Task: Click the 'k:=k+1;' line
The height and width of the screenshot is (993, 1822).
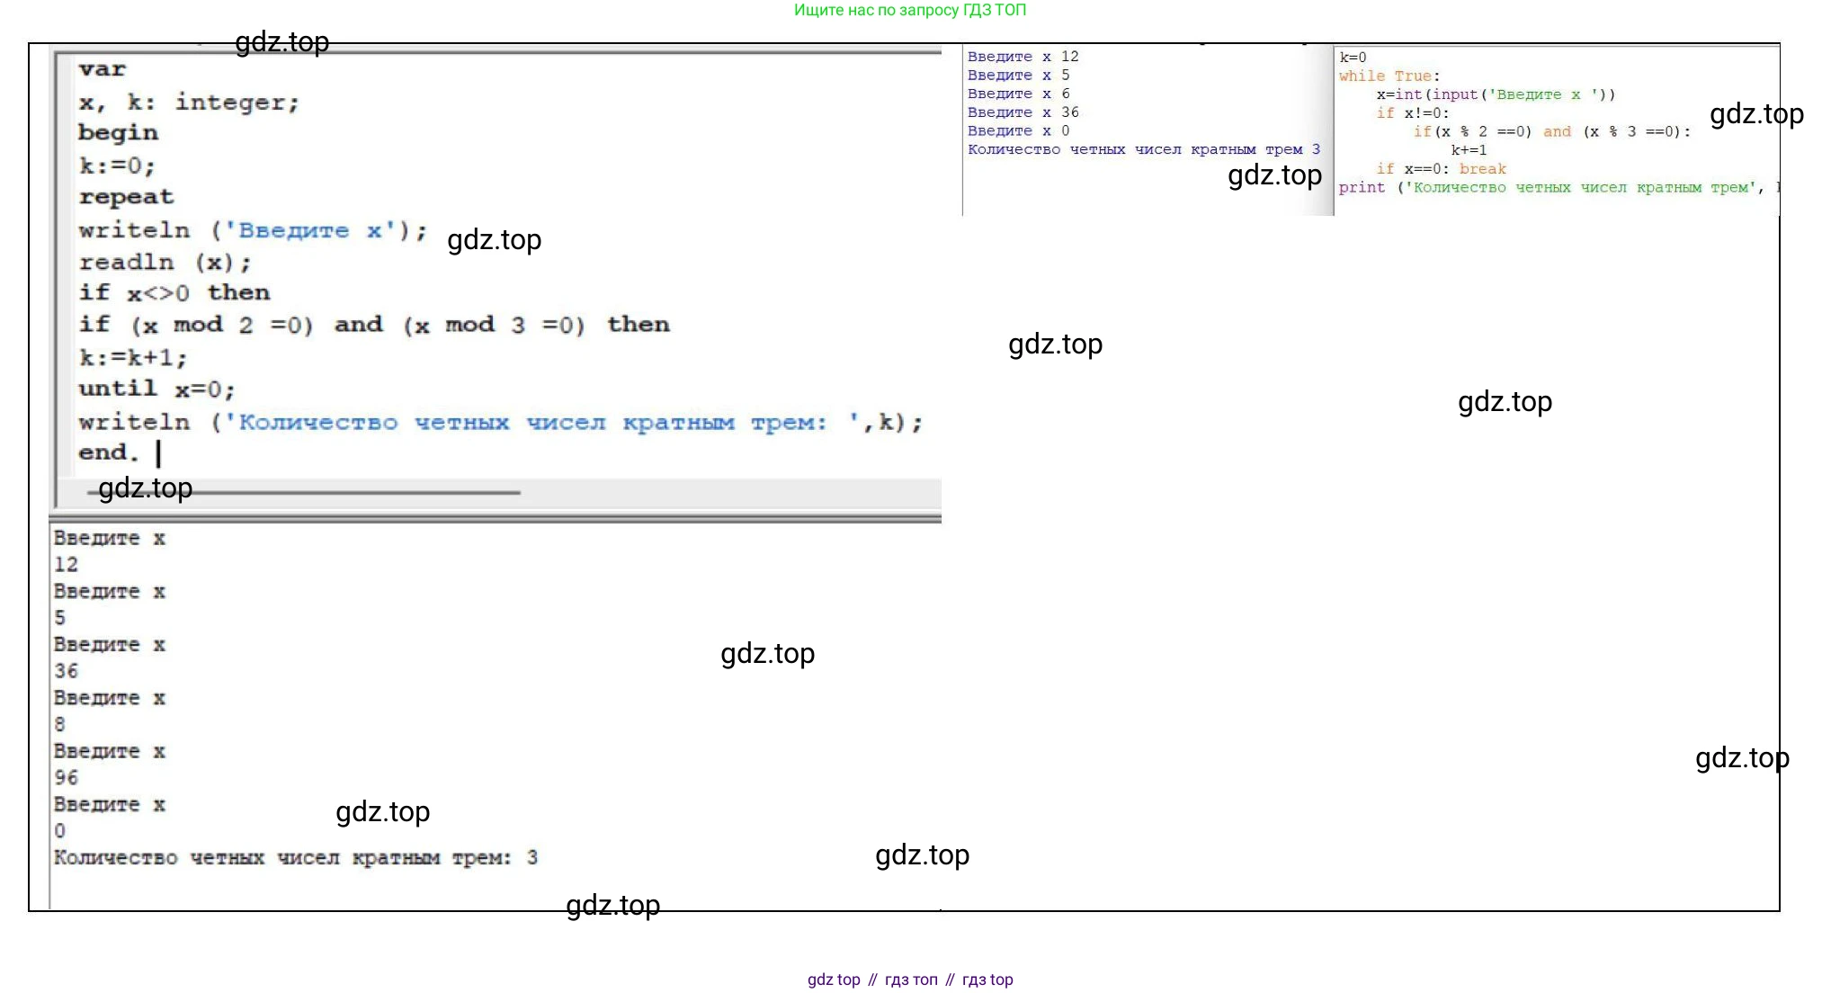Action: (x=133, y=358)
